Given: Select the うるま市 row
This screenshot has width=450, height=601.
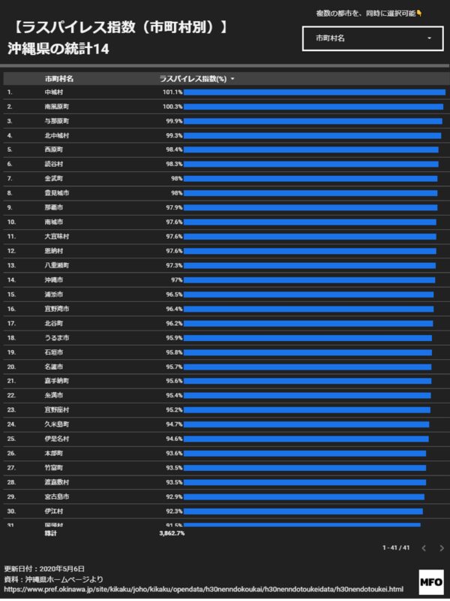Looking at the screenshot, I should 226,338.
